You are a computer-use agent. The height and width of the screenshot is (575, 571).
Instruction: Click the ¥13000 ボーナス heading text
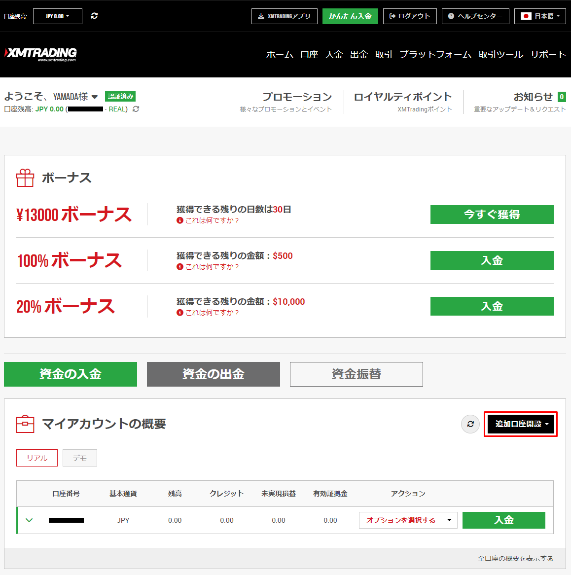73,215
